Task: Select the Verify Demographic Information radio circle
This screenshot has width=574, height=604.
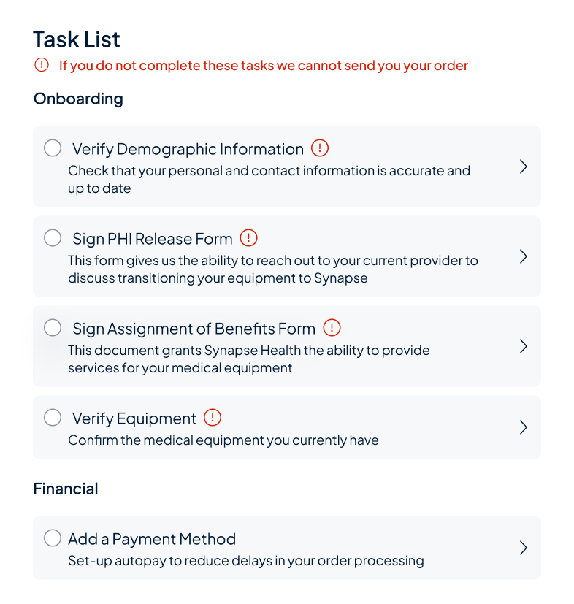Action: pos(53,148)
